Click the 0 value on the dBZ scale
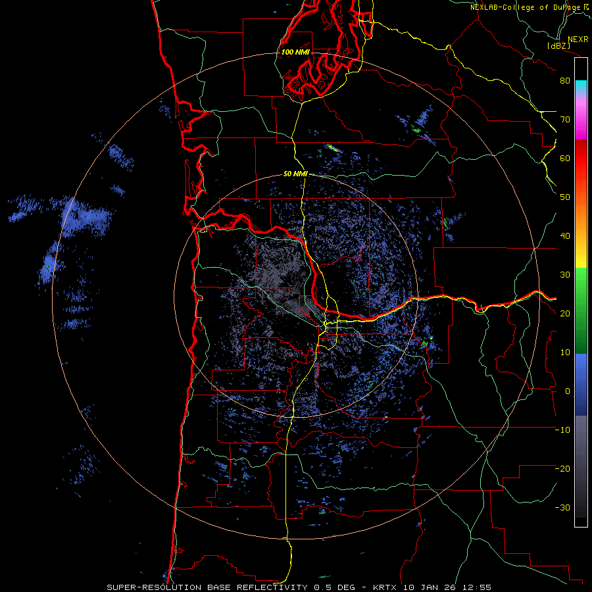 568,391
